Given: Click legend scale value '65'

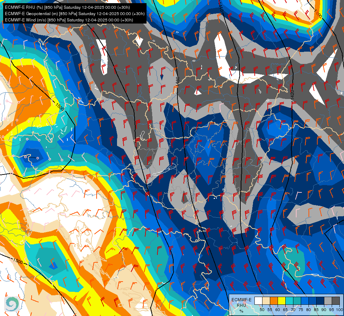Looking at the screenshot, I should (x=285, y=310).
